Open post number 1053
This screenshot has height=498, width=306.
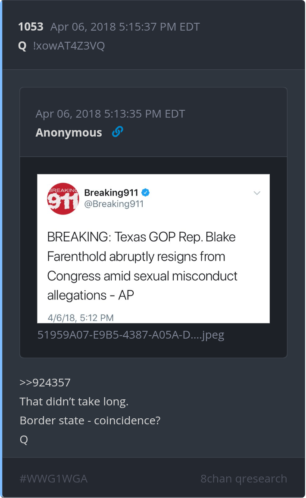pyautogui.click(x=31, y=27)
